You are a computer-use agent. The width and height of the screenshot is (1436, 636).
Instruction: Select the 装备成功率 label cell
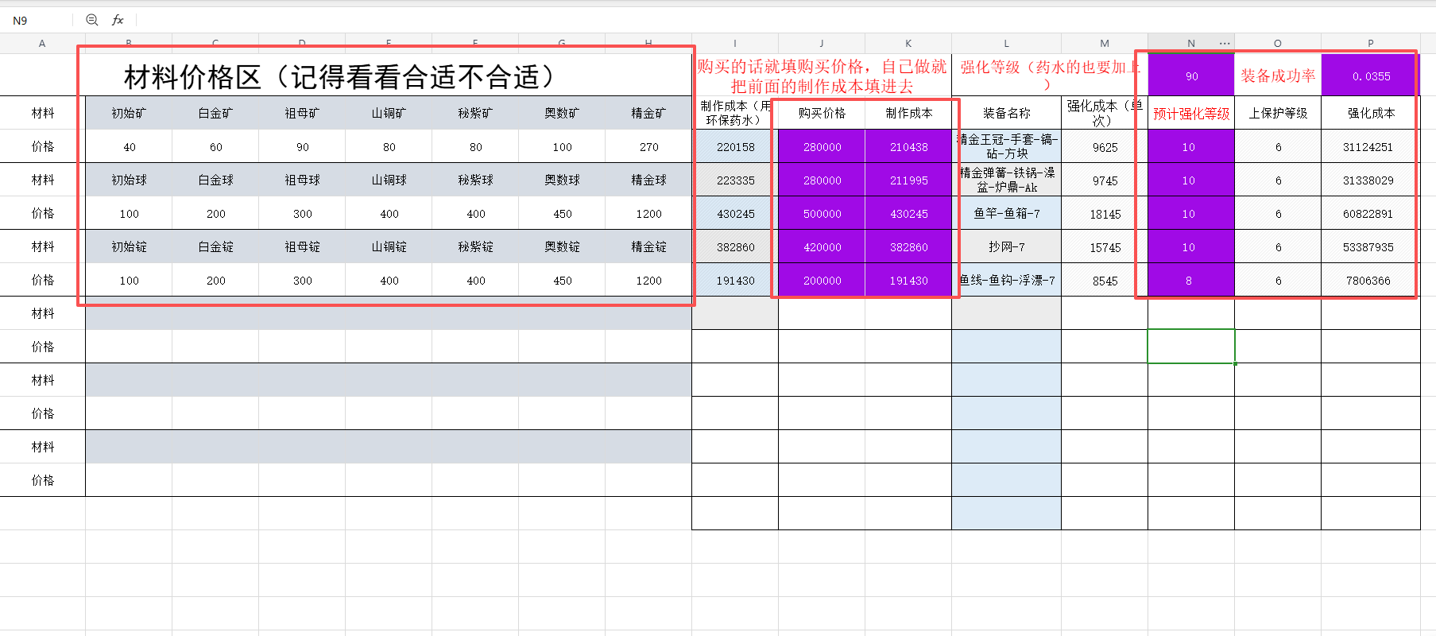[x=1278, y=76]
